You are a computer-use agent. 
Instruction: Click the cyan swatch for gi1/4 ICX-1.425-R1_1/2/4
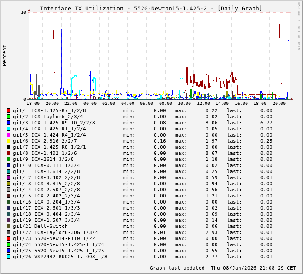pyautogui.click(x=8, y=129)
